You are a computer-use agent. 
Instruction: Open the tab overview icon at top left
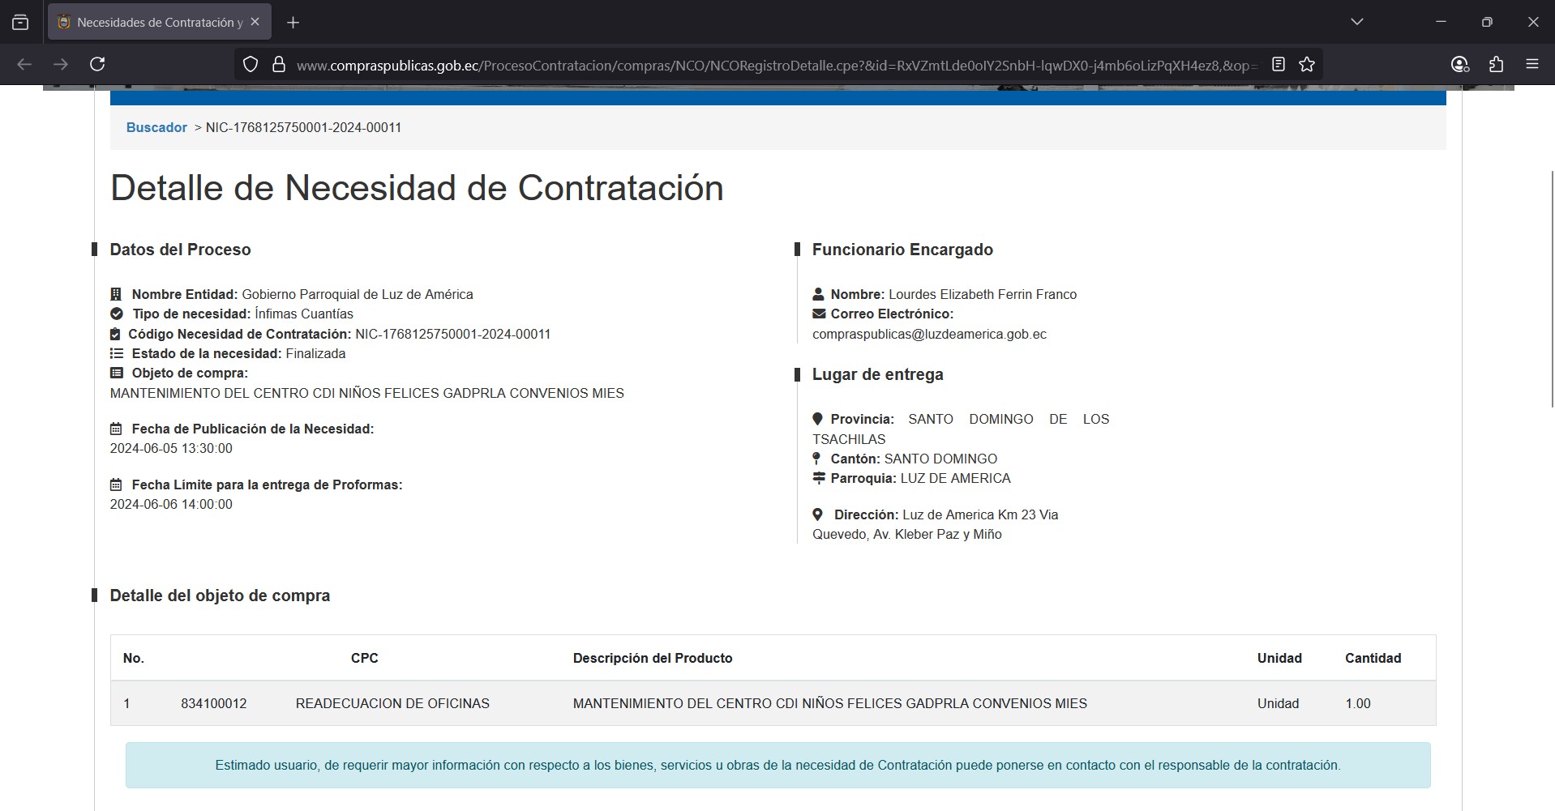pyautogui.click(x=20, y=23)
